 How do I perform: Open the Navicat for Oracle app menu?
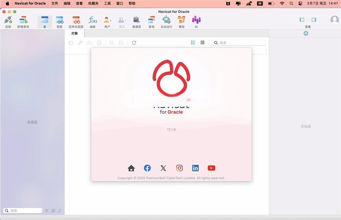click(x=30, y=3)
